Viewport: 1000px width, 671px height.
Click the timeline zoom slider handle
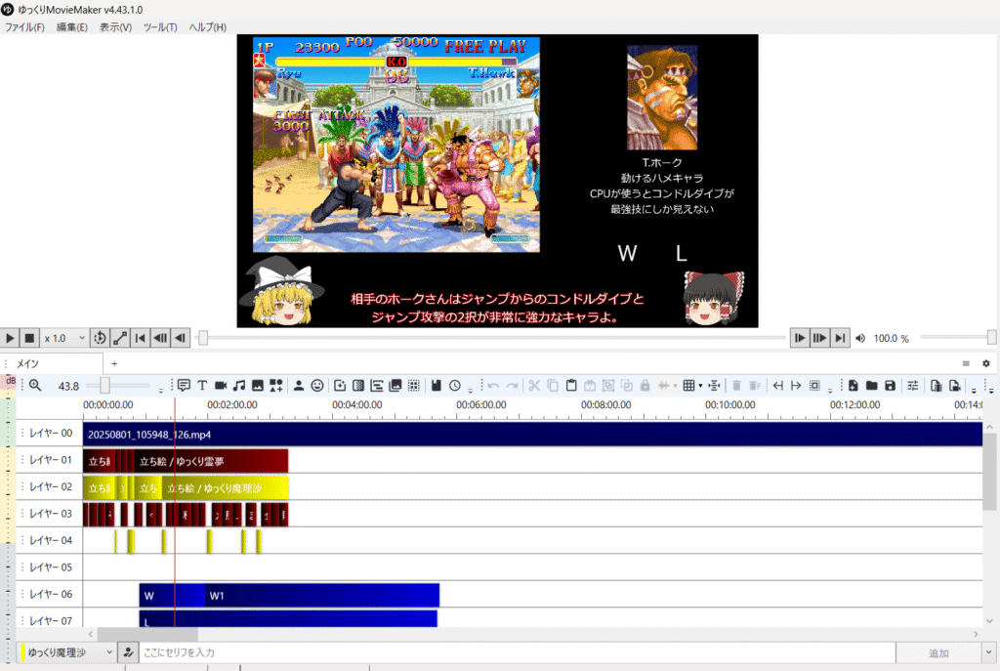coord(104,385)
